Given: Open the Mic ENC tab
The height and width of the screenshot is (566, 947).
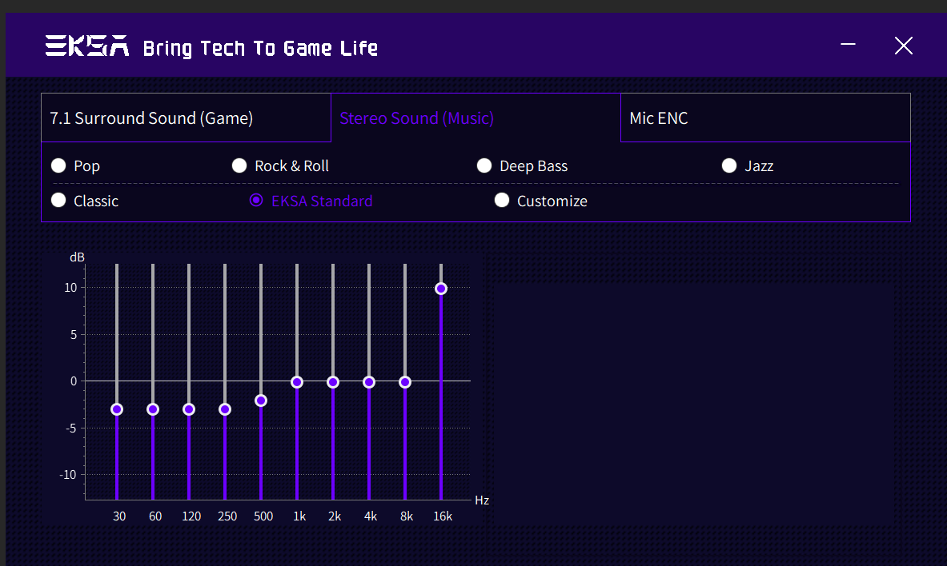Looking at the screenshot, I should coord(765,118).
